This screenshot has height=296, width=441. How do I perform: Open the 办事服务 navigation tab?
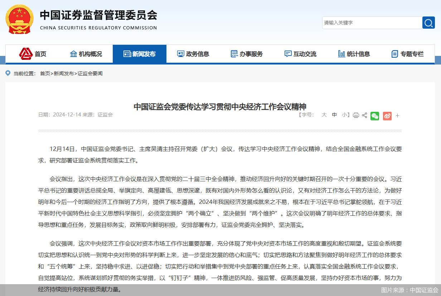(247, 54)
